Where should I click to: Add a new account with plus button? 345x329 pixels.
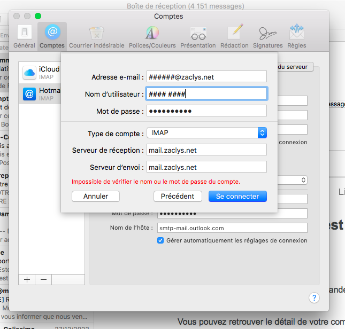(x=27, y=279)
